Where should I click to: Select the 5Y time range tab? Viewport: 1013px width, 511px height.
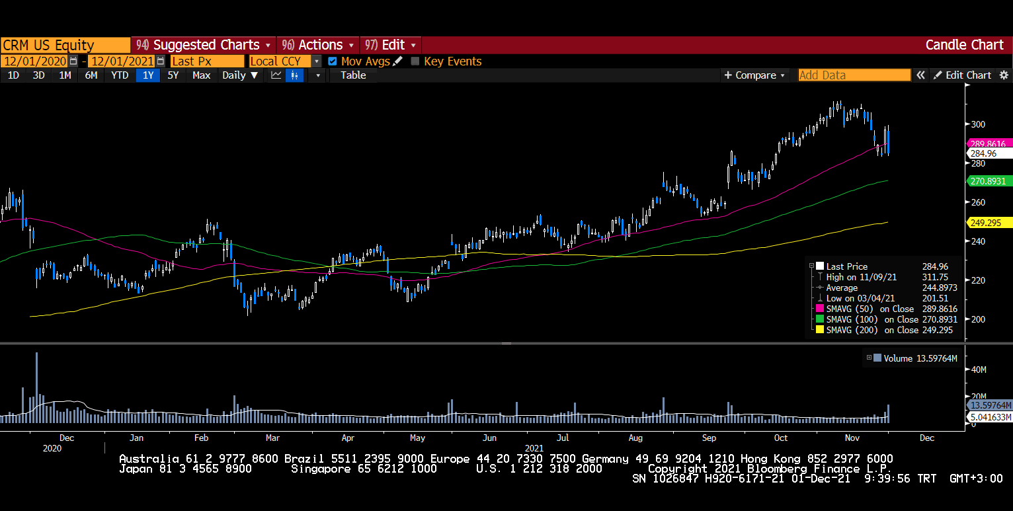[x=173, y=75]
